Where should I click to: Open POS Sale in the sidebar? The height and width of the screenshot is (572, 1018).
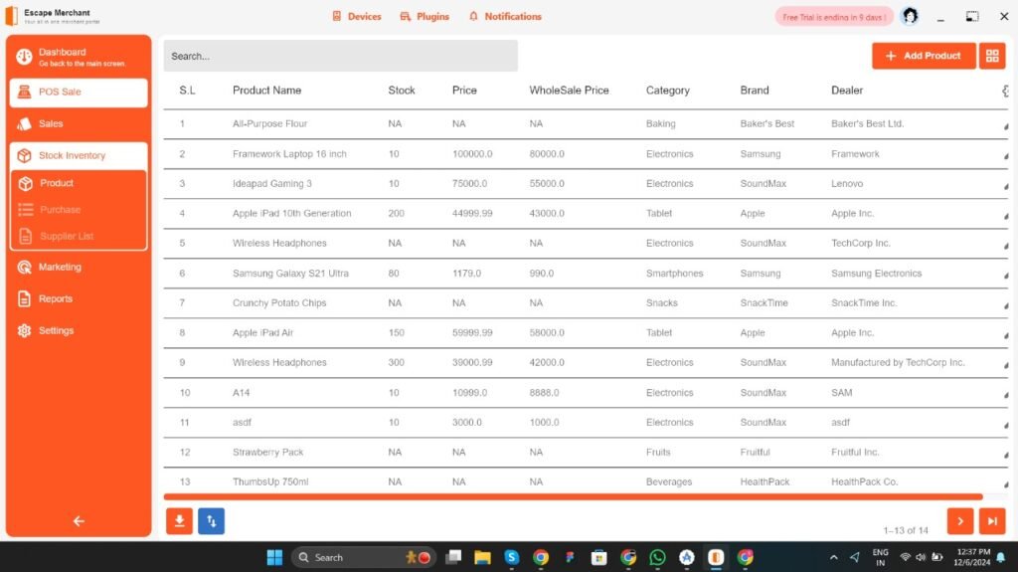point(79,92)
